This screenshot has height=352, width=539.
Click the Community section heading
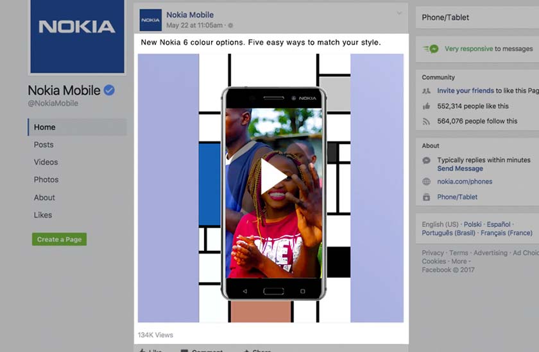[x=438, y=77]
